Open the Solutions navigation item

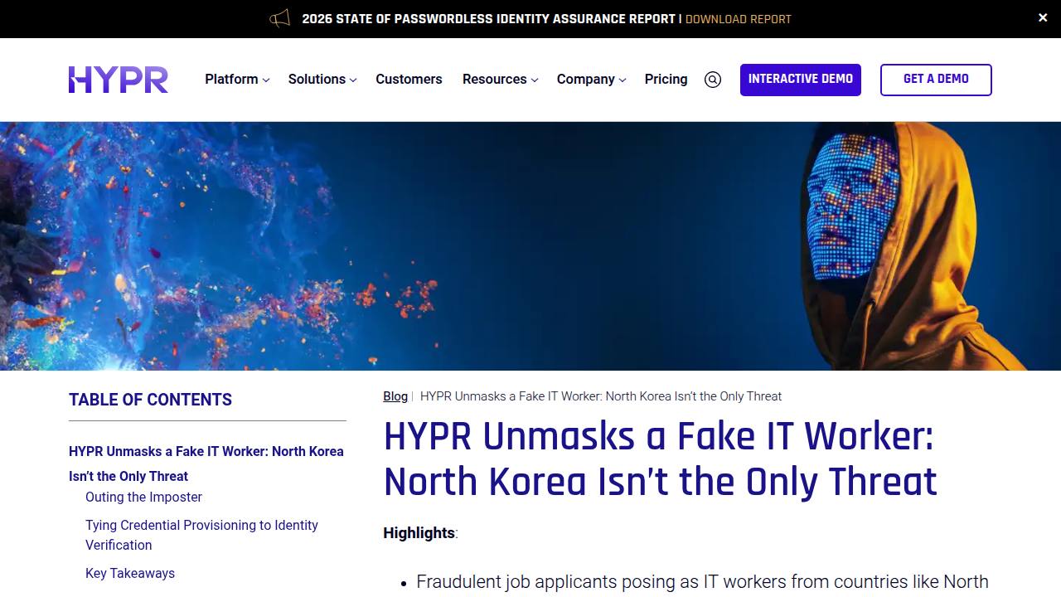(317, 80)
